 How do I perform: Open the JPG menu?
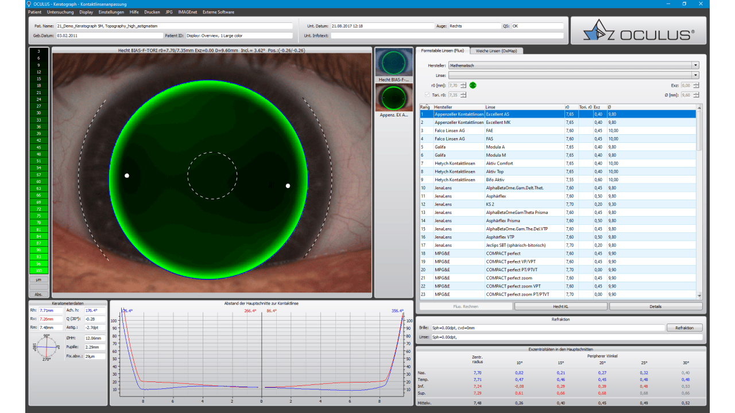[x=169, y=11]
